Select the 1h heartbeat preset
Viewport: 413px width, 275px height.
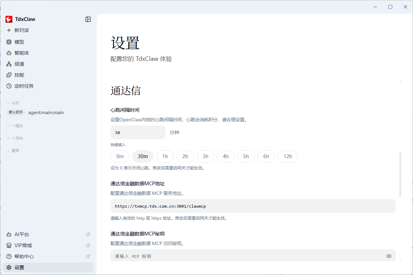165,156
